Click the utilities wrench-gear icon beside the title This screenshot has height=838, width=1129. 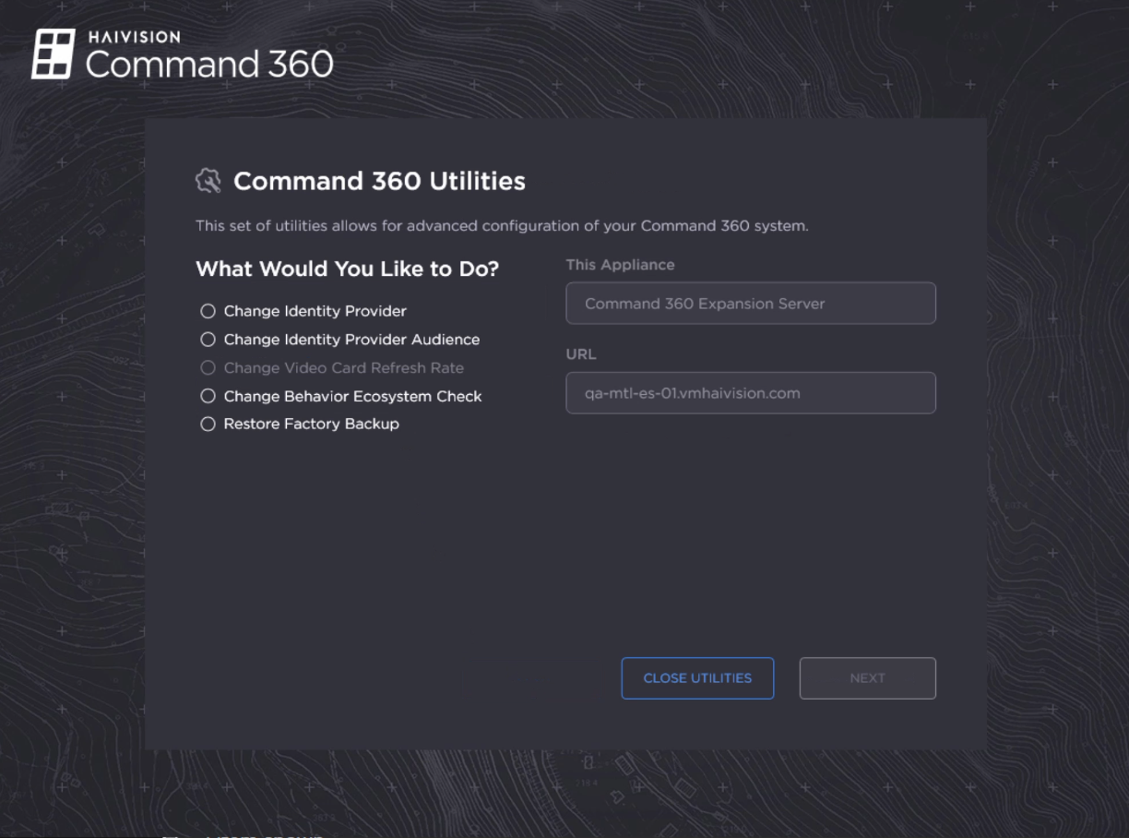(x=208, y=181)
